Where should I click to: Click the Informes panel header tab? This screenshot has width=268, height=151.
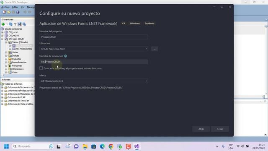tap(6, 80)
